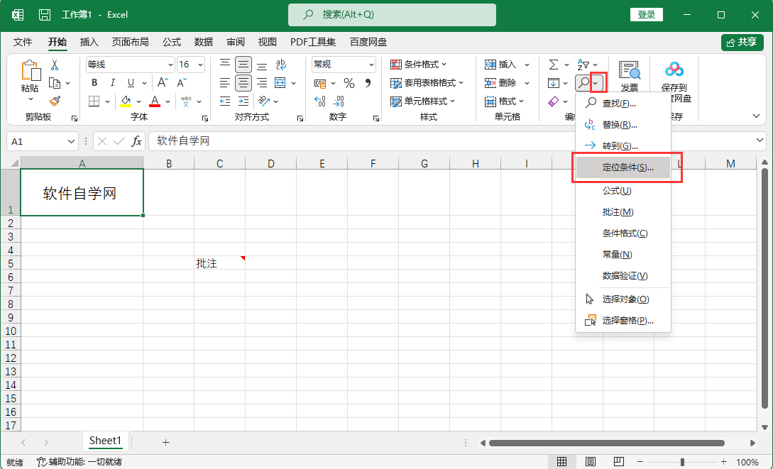773x469 pixels.
Task: Click the increase decimal icon
Action: coord(319,101)
